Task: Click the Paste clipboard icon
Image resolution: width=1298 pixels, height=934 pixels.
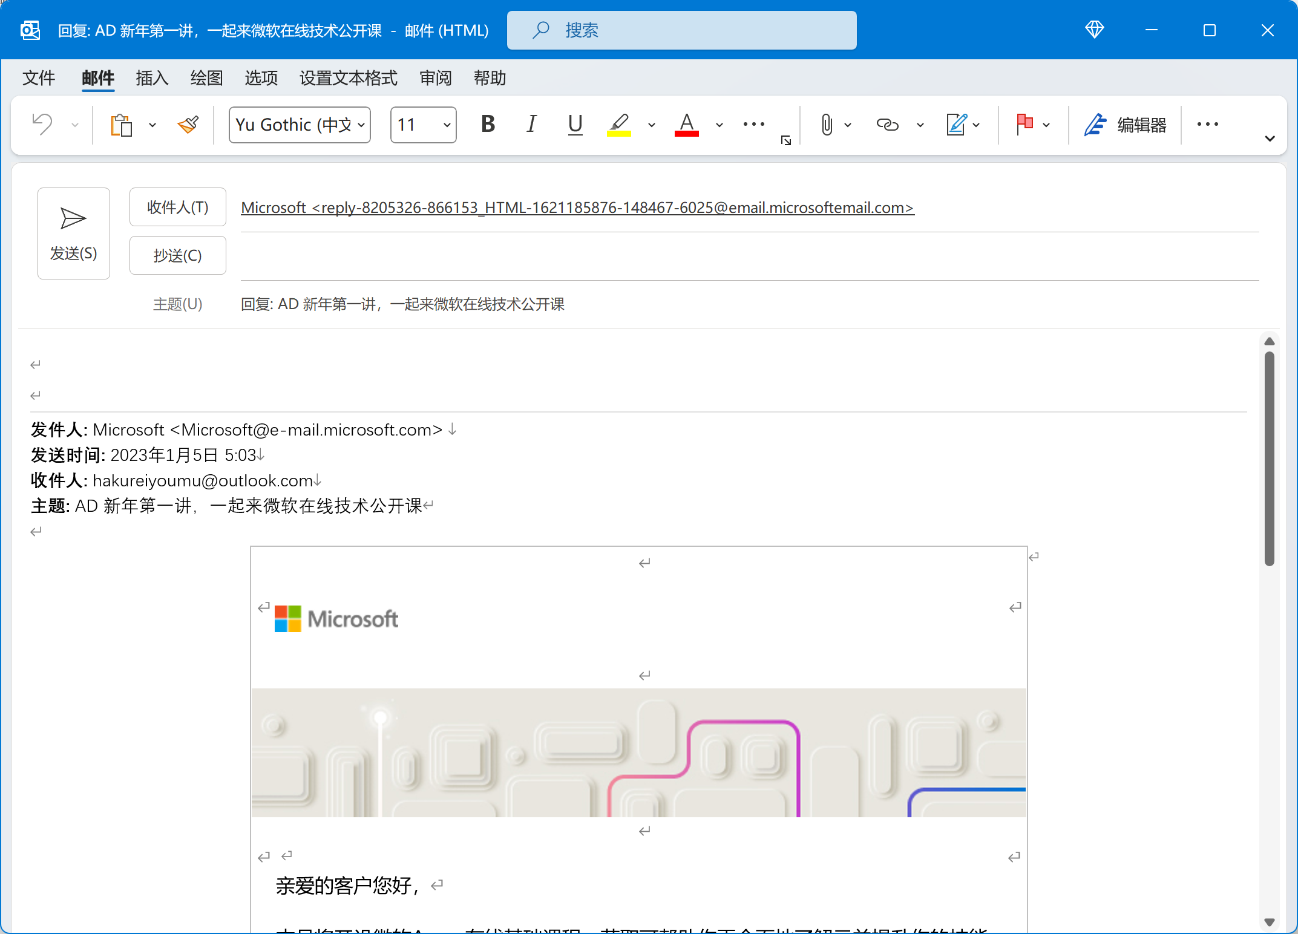Action: (x=121, y=125)
